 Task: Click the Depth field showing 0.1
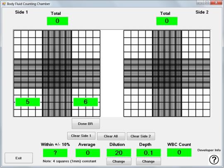coord(149,153)
